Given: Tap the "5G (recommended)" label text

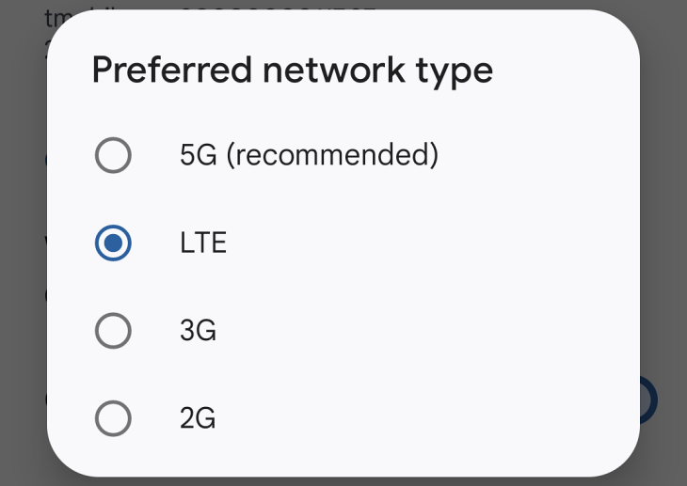Looking at the screenshot, I should (309, 155).
